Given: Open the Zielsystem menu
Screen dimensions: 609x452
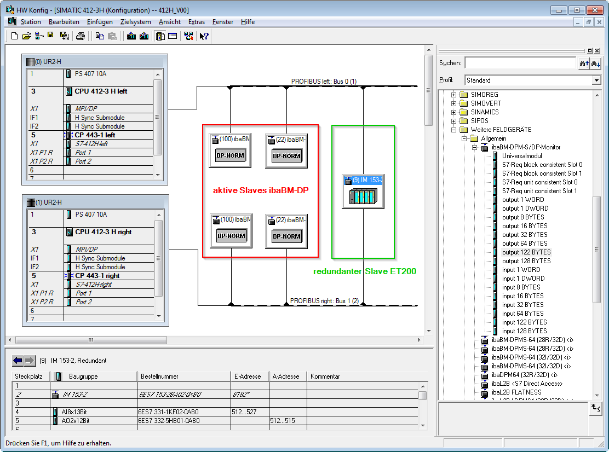Looking at the screenshot, I should pos(136,22).
